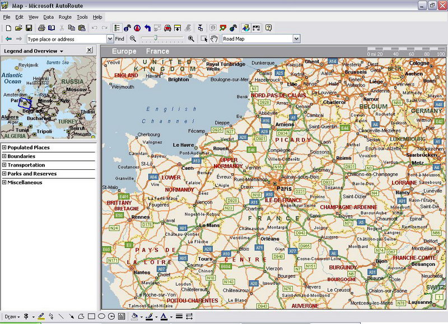This screenshot has width=448, height=324.
Task: Activate the Pan hand tool
Action: point(214,39)
